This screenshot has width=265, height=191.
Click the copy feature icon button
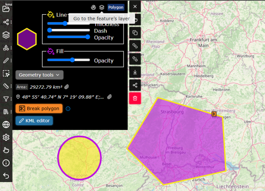[135, 33]
